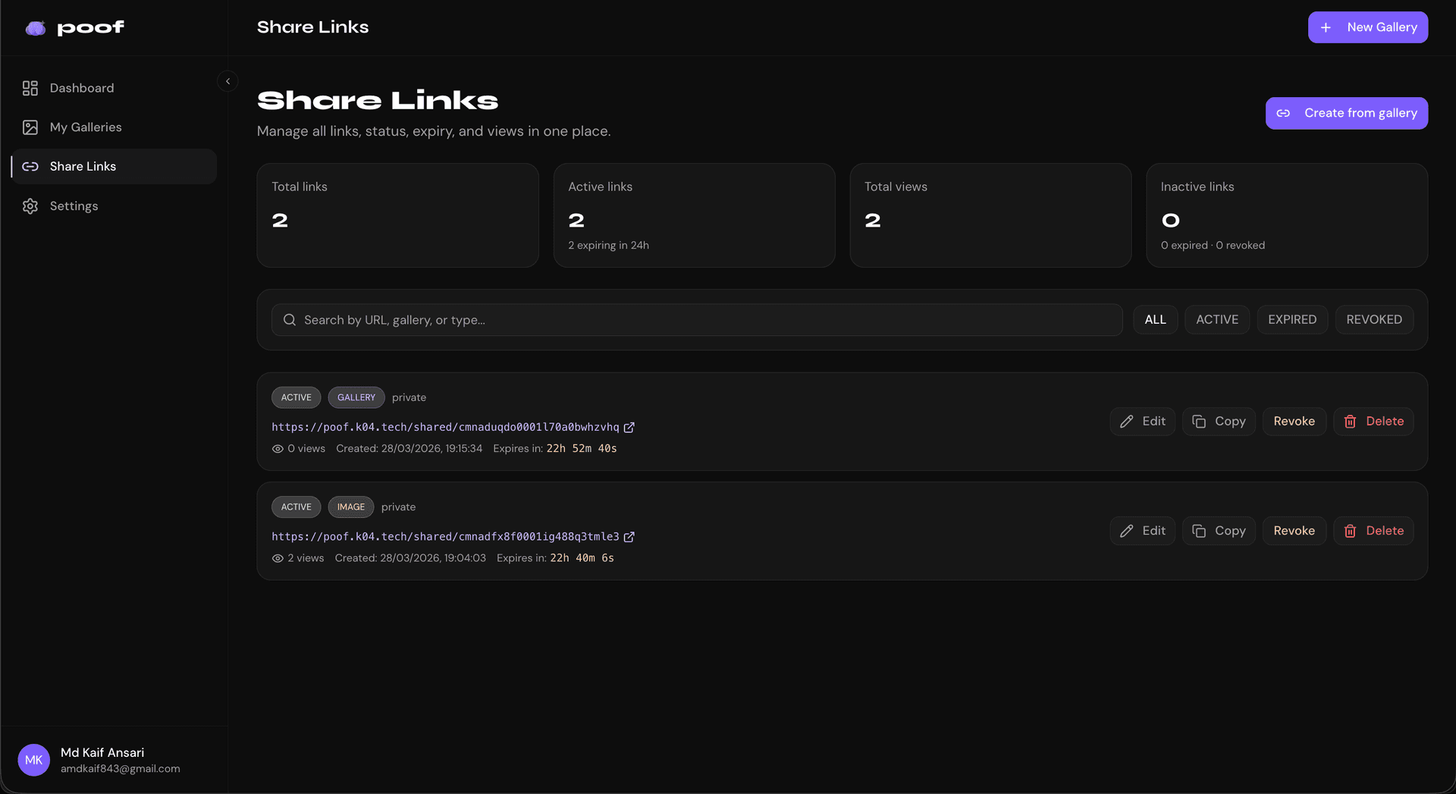Viewport: 1456px width, 794px height.
Task: Filter links by ACTIVE status
Action: pyautogui.click(x=1217, y=320)
